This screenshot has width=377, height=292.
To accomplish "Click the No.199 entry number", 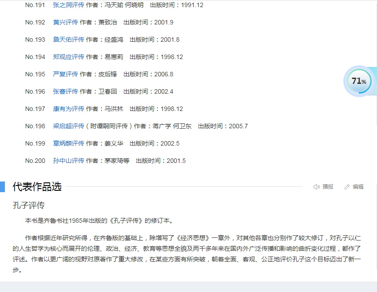I will (35, 143).
